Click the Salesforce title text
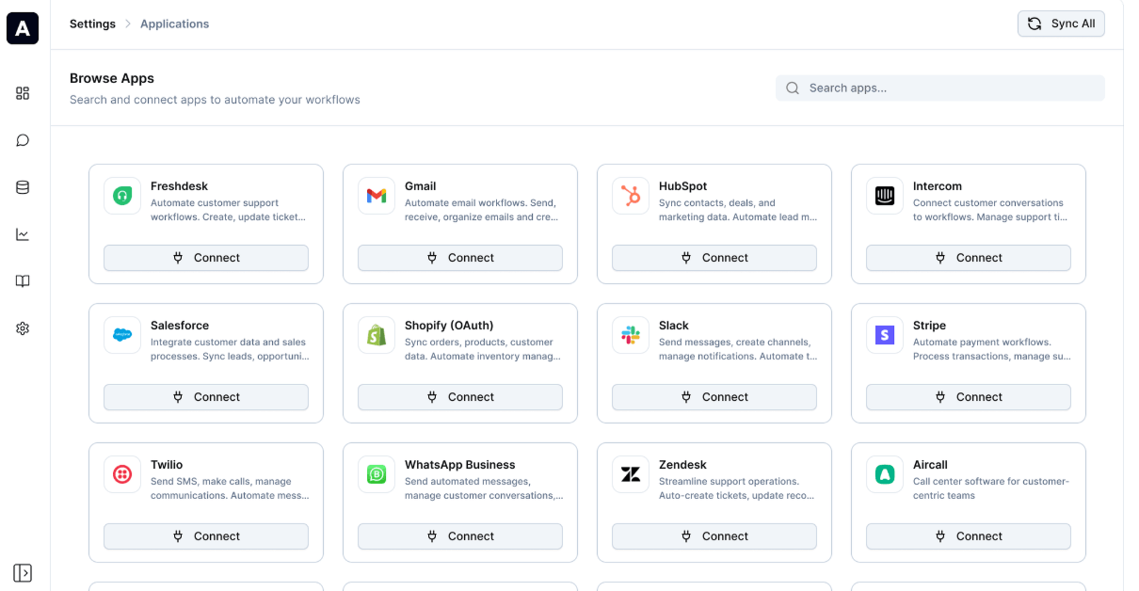The height and width of the screenshot is (591, 1139). (x=180, y=326)
